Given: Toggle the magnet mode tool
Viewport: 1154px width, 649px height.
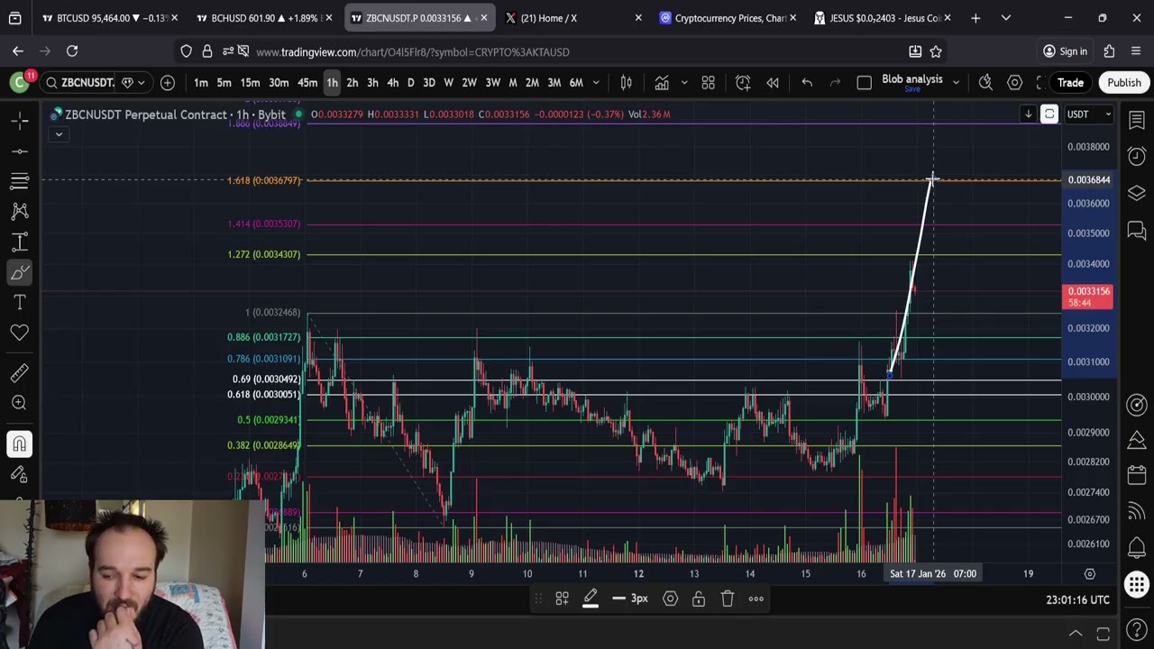Looking at the screenshot, I should 20,443.
